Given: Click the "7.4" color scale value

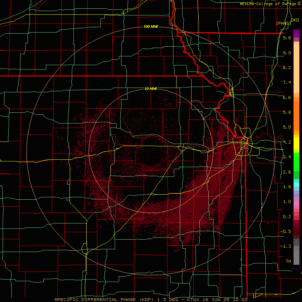Looking at the screenshot, I should [287, 83].
